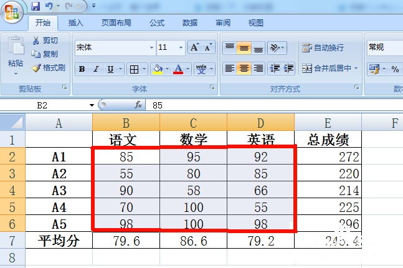This screenshot has height=268, width=403.
Task: Activate the 格式刷 format painter
Action: click(x=49, y=68)
